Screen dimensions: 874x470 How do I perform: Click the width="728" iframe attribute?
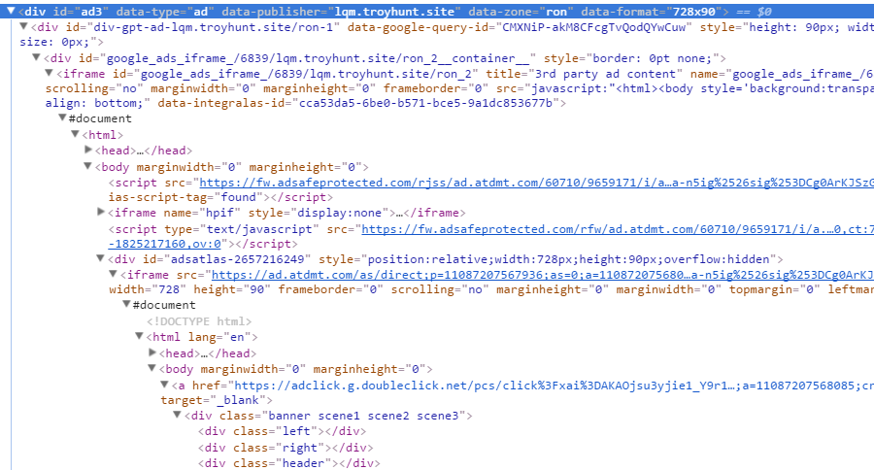(x=148, y=290)
